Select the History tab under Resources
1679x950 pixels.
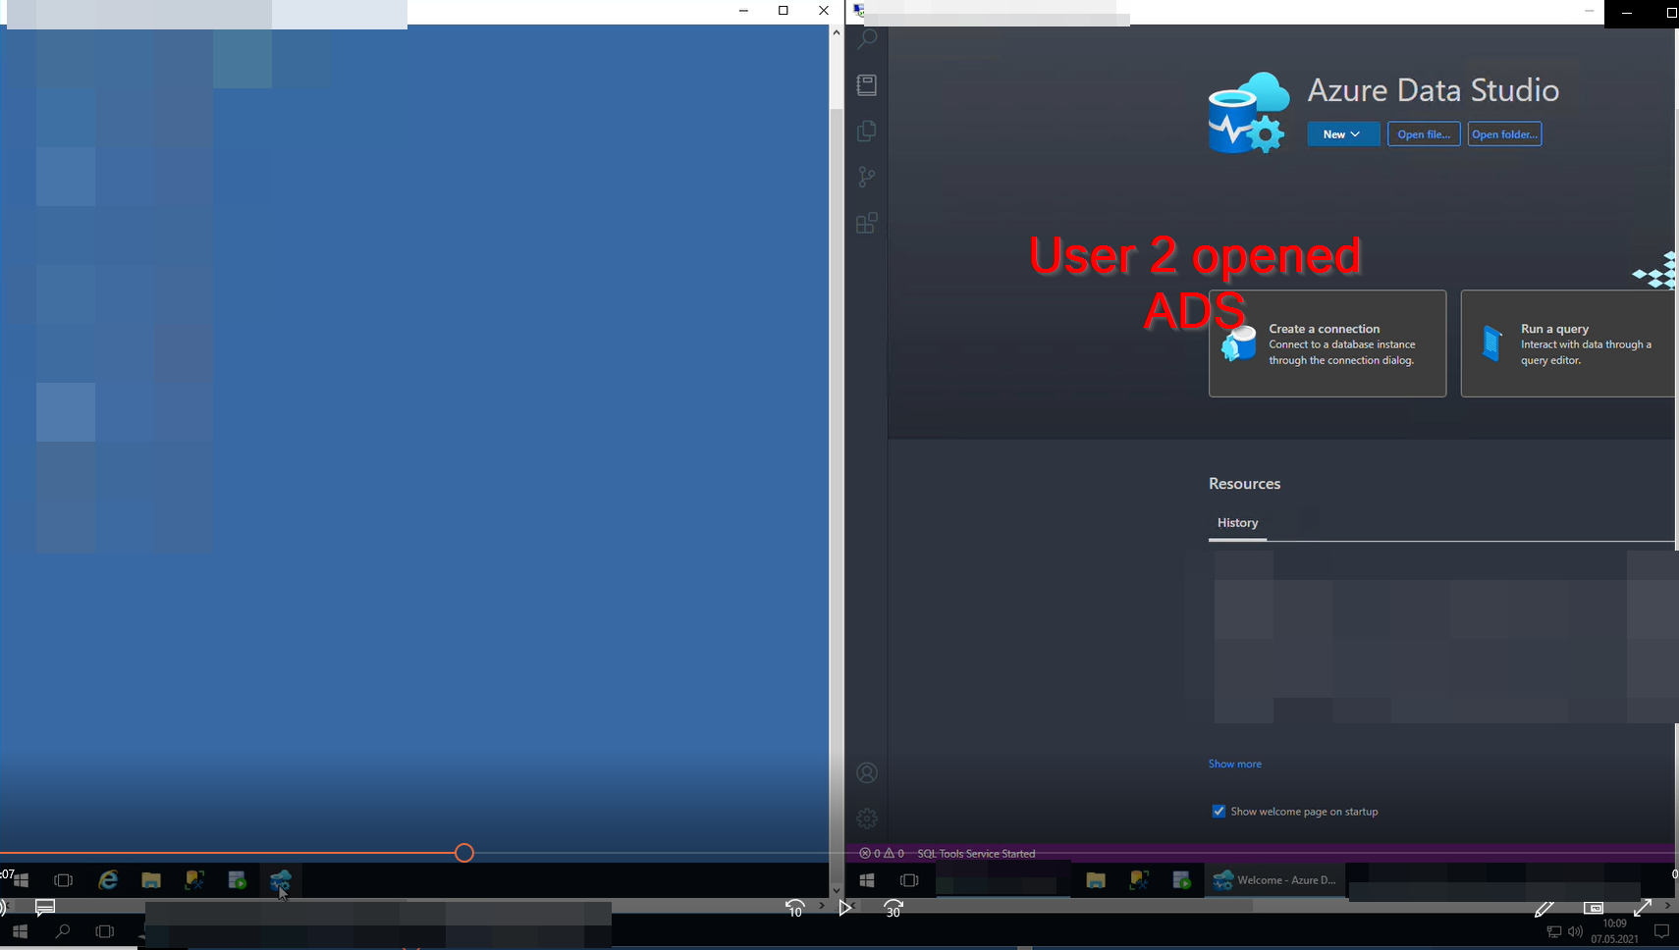1237,523
